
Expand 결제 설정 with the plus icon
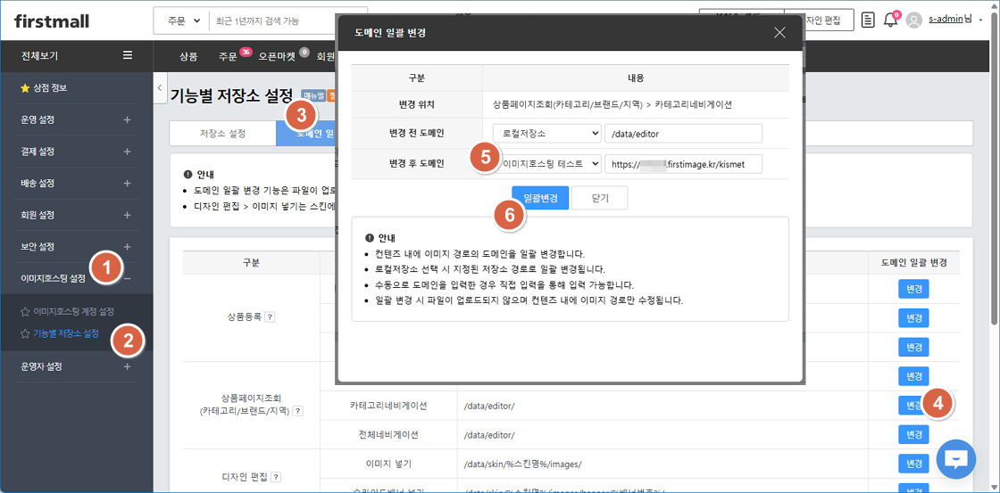pyautogui.click(x=127, y=152)
